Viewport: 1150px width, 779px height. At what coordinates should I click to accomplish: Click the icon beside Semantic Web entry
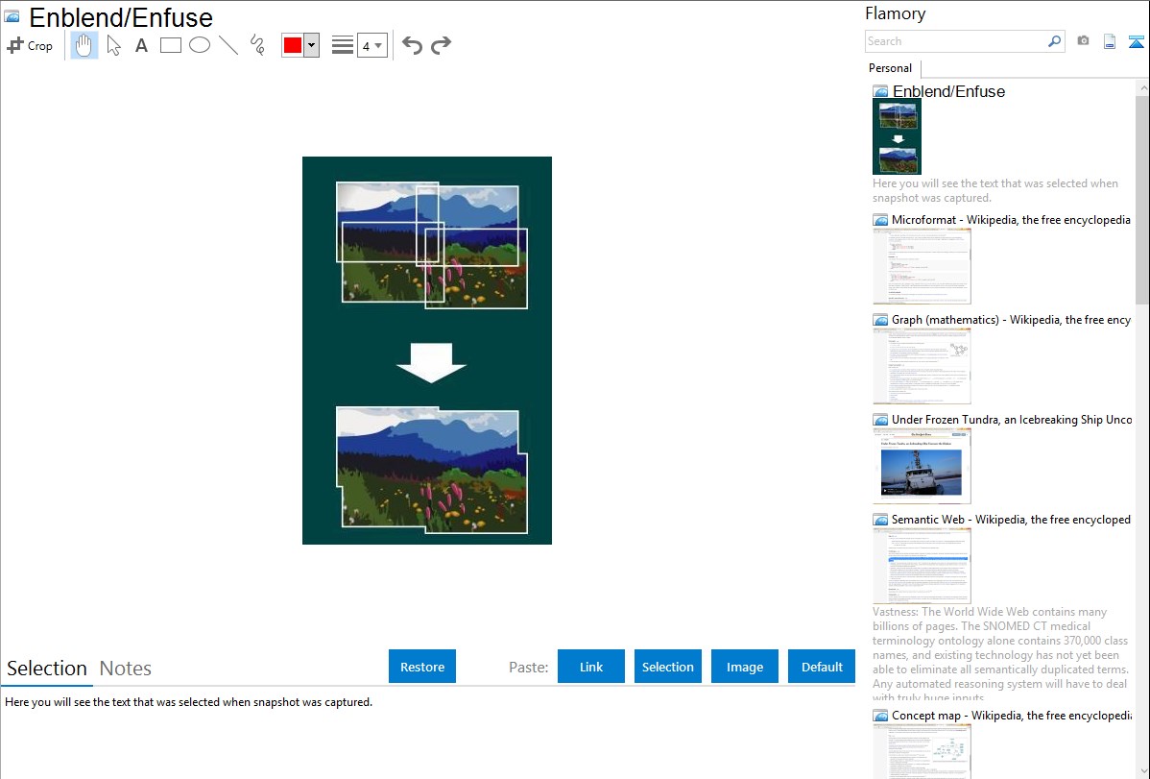[881, 520]
